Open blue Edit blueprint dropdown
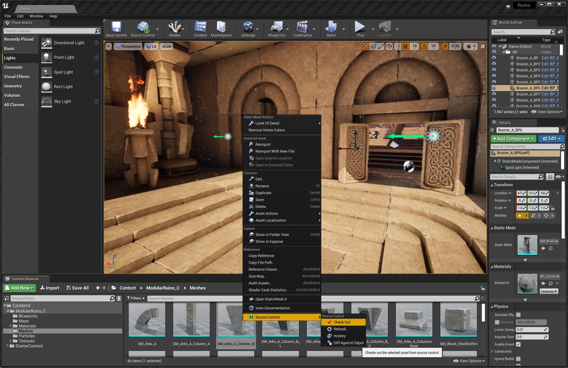Screen dimensions: 568x368 coord(551,139)
